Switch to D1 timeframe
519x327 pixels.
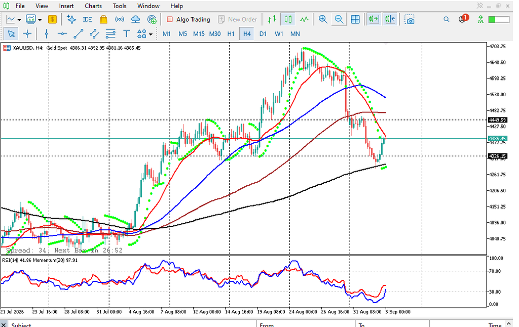(x=263, y=34)
